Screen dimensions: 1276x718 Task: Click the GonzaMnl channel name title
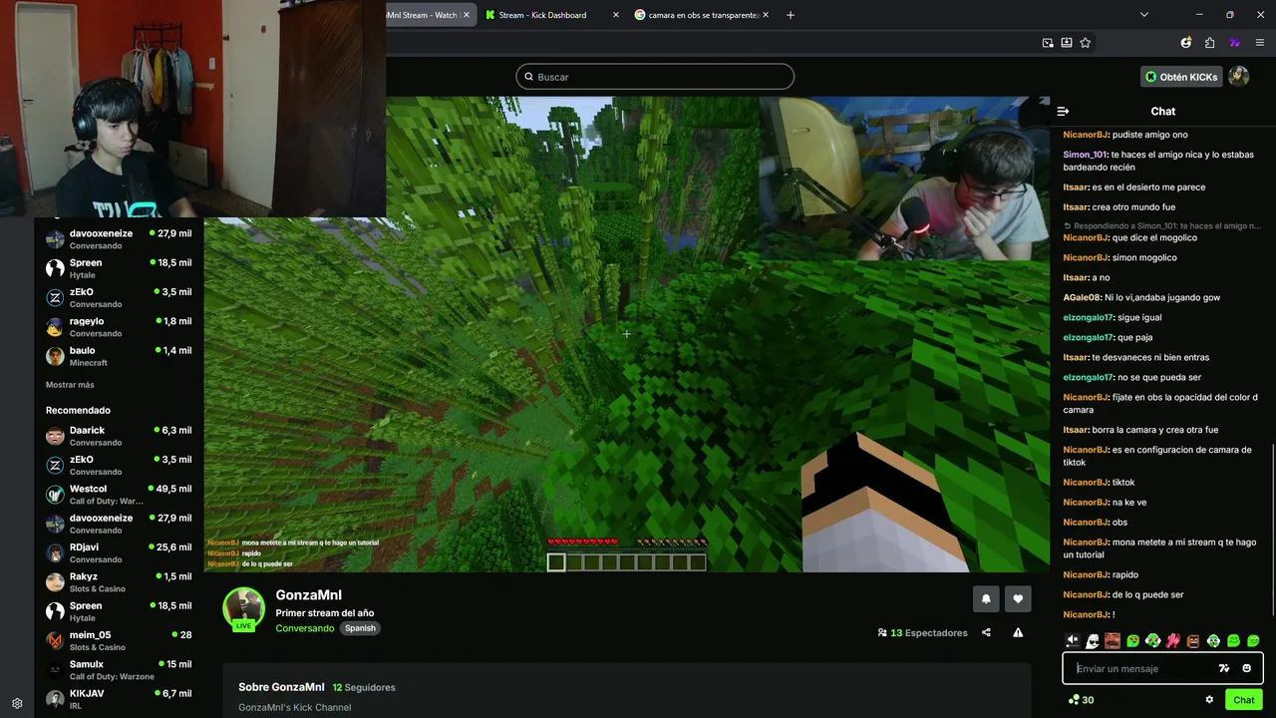click(x=309, y=595)
